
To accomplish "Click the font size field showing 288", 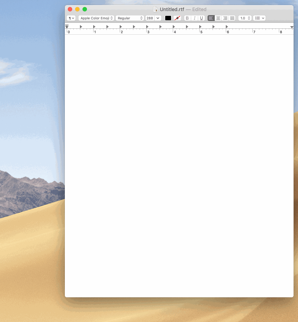I will point(150,18).
